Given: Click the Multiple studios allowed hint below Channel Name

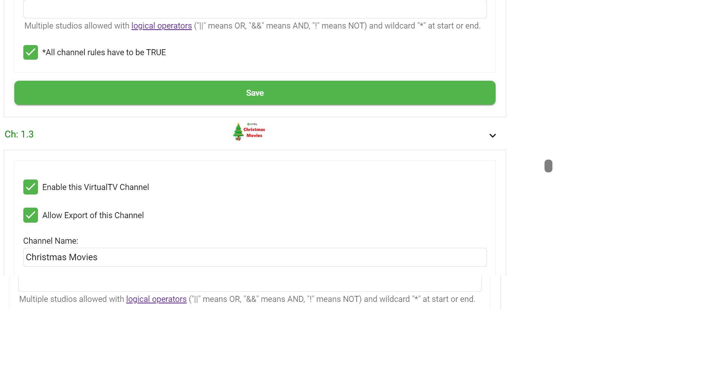Looking at the screenshot, I should tap(72, 299).
